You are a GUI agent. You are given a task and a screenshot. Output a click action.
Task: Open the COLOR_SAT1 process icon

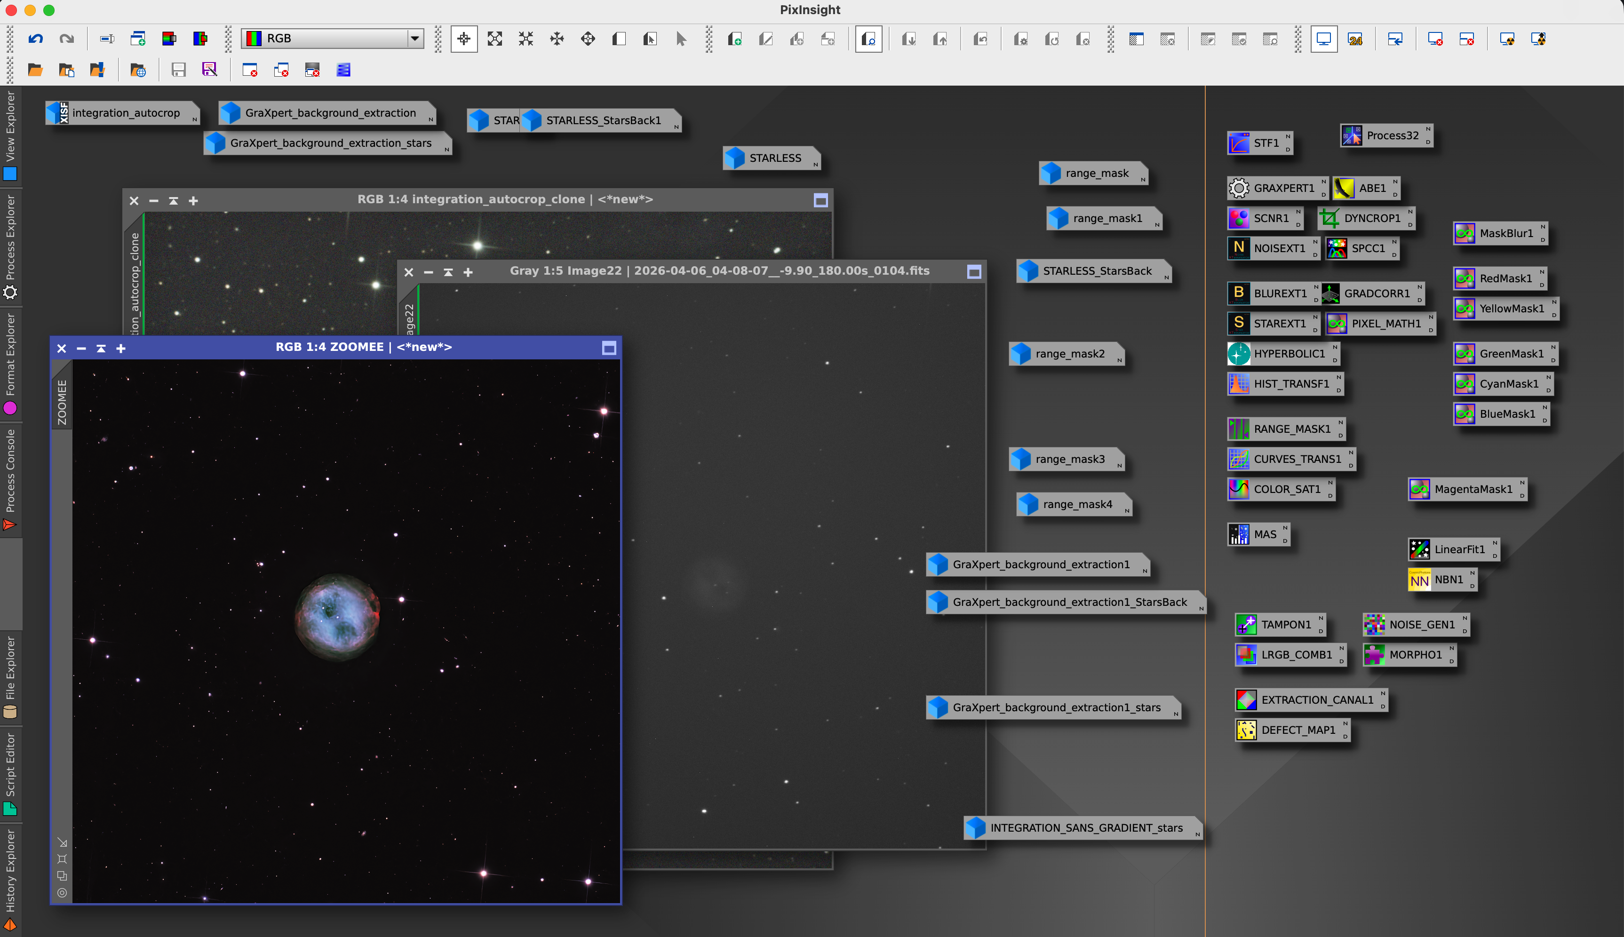pos(1281,489)
